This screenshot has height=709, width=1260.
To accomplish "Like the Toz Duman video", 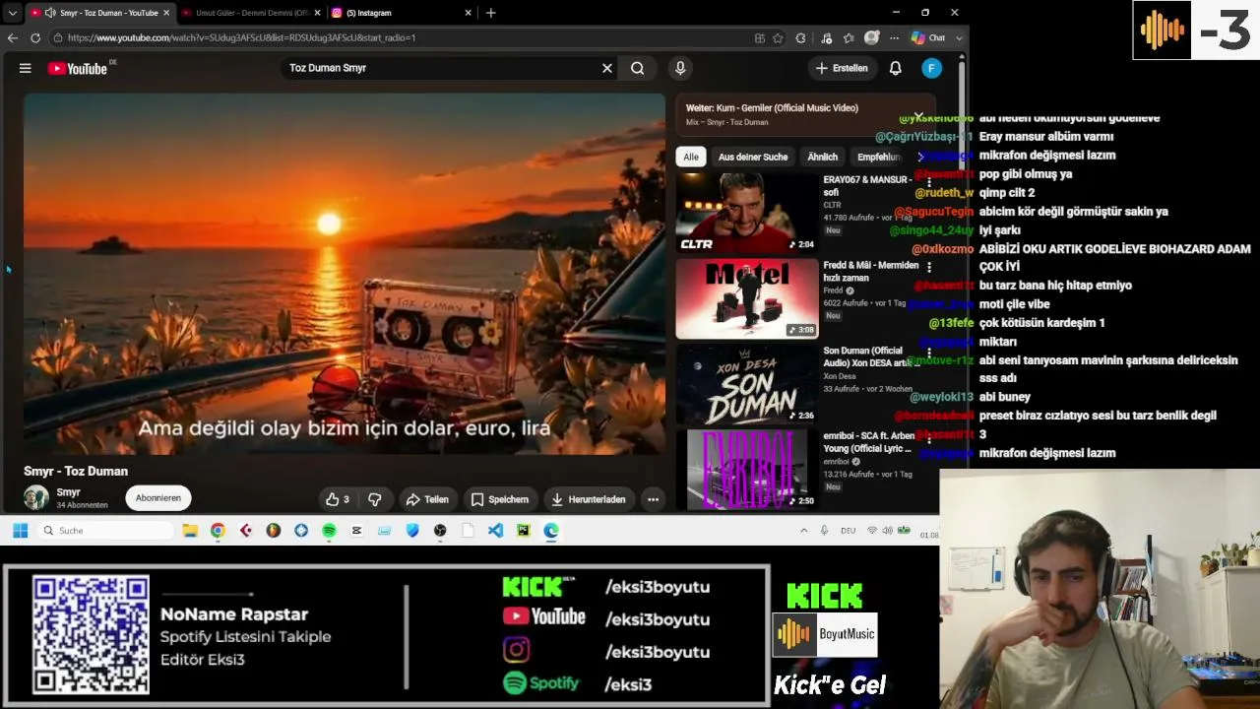I will [x=338, y=499].
